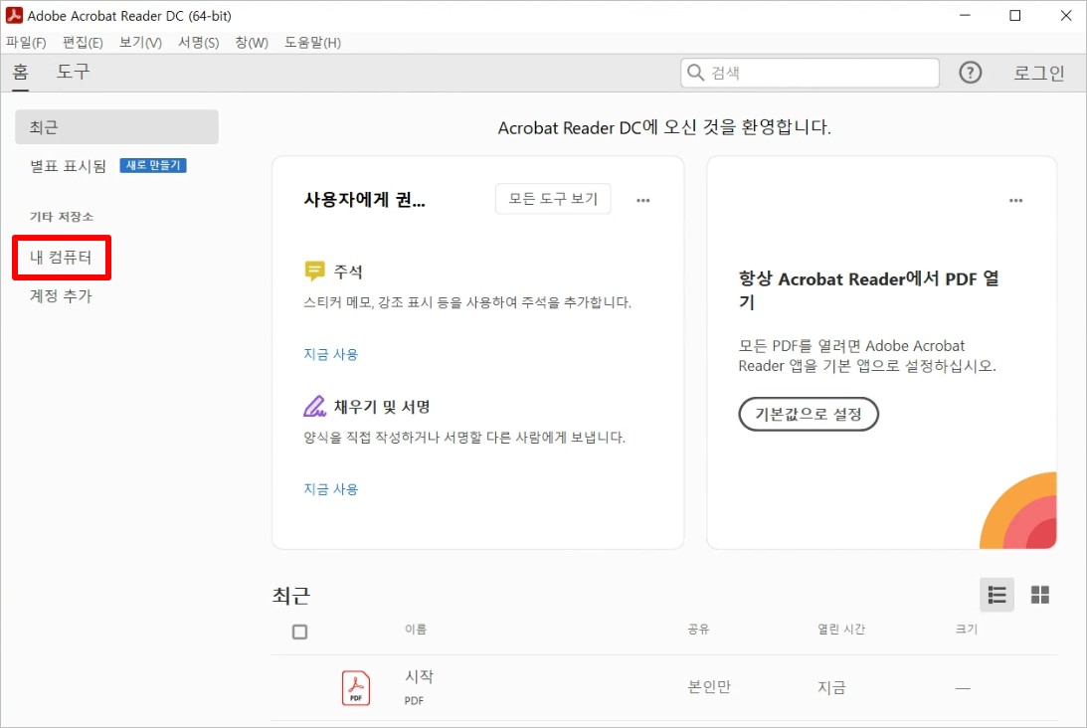Minimize the Acrobat Reader window
This screenshot has width=1087, height=728.
965,15
